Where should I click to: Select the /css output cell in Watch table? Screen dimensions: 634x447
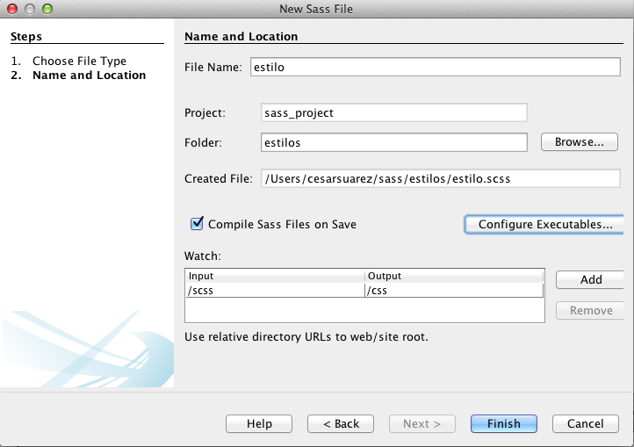coord(454,290)
